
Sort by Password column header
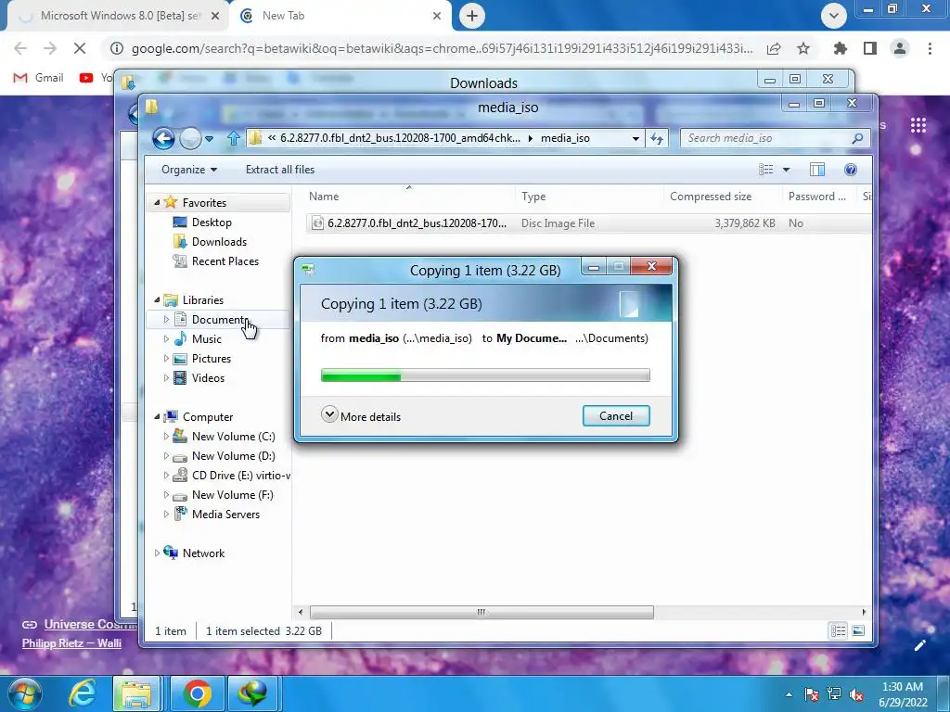click(x=817, y=197)
